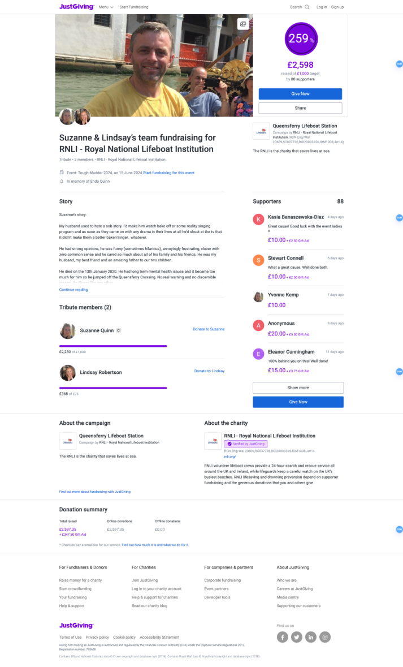
Task: Select Start Fundraising in top navigation
Action: (x=134, y=7)
